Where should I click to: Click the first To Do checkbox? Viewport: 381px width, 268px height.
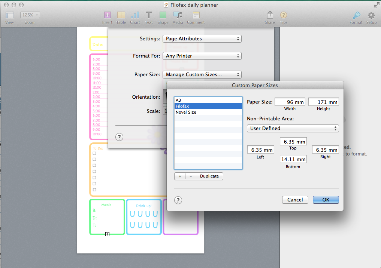[94, 153]
